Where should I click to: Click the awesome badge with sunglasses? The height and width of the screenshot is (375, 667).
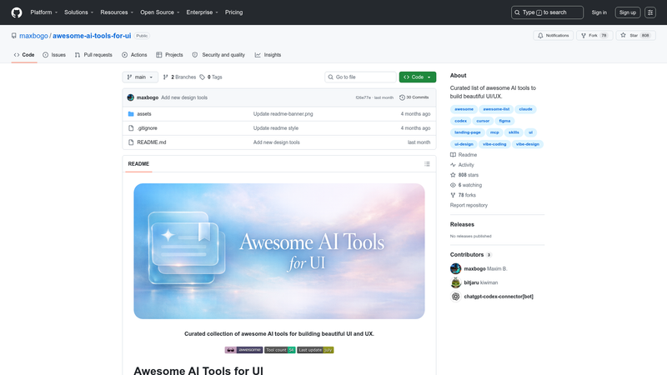click(243, 350)
